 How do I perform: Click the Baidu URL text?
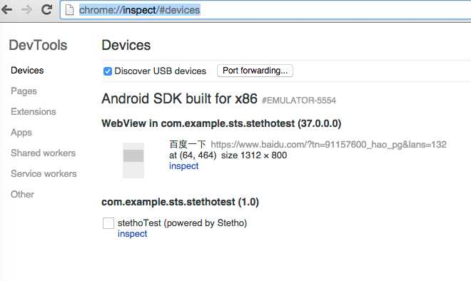click(x=328, y=145)
